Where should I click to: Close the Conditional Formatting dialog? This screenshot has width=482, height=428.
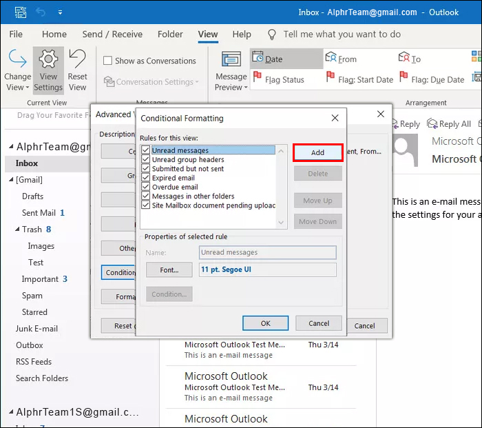point(335,118)
